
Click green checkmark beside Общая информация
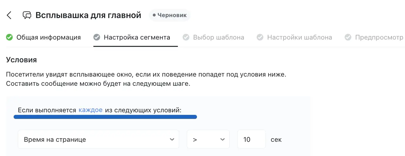[x=10, y=37]
